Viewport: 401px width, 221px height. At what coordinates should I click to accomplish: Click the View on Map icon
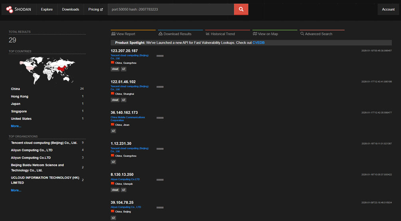click(x=255, y=34)
